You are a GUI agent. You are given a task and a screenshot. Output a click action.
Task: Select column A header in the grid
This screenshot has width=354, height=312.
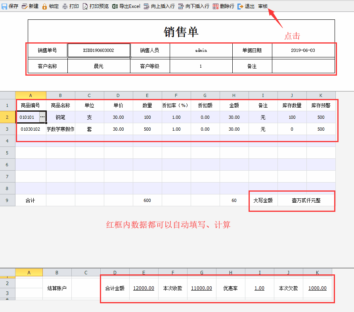pyautogui.click(x=31, y=95)
